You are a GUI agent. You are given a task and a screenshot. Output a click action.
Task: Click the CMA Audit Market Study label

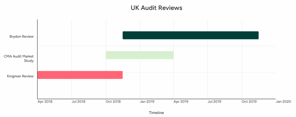tap(19, 58)
